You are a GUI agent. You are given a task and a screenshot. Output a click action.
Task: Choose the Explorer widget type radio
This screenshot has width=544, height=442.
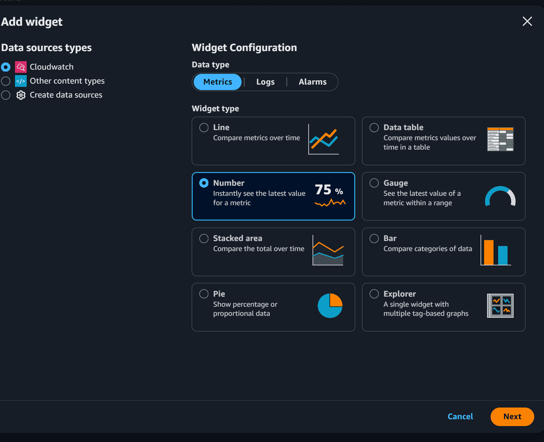pos(374,294)
